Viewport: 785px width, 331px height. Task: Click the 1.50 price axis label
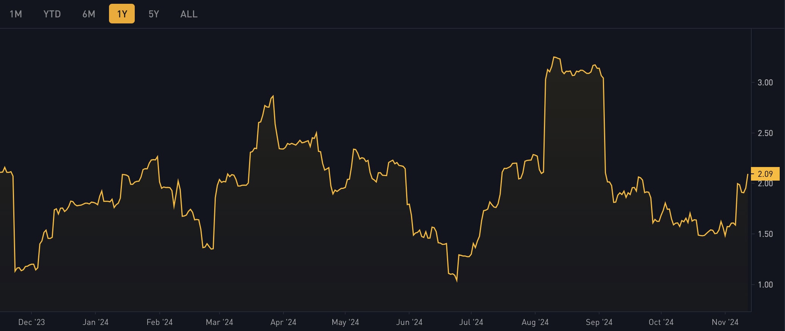click(765, 234)
